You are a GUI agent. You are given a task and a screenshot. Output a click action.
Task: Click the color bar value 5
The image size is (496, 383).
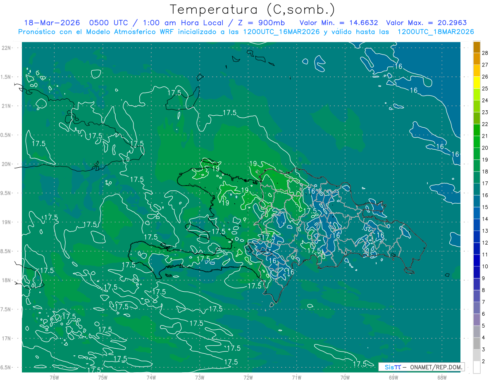(484, 326)
